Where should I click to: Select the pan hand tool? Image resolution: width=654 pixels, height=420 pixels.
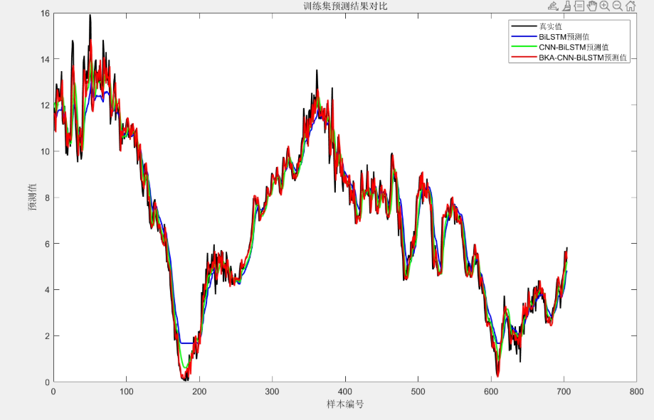point(592,6)
